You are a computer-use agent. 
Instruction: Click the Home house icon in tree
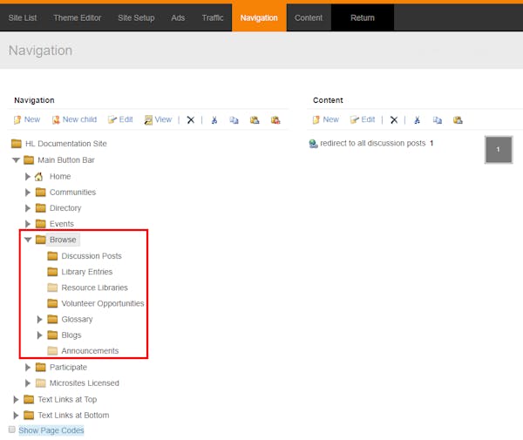tap(39, 176)
